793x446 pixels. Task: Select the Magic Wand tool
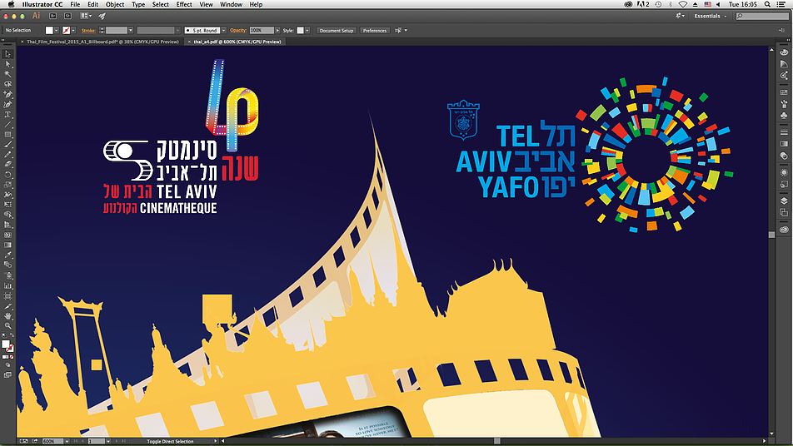7,74
